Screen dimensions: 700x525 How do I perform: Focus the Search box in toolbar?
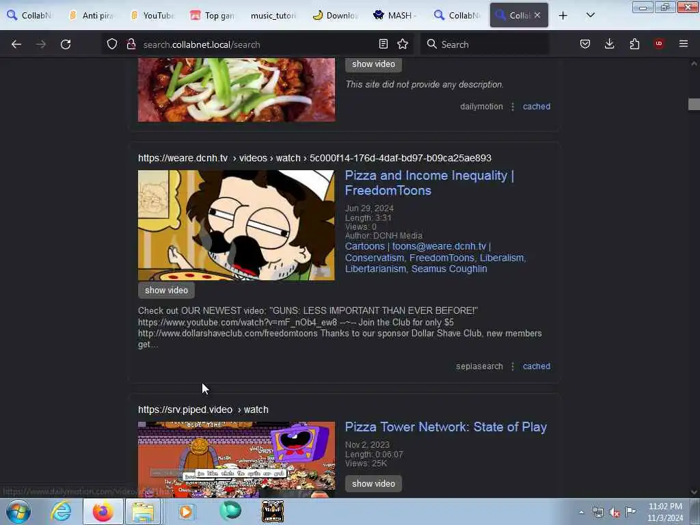(485, 44)
